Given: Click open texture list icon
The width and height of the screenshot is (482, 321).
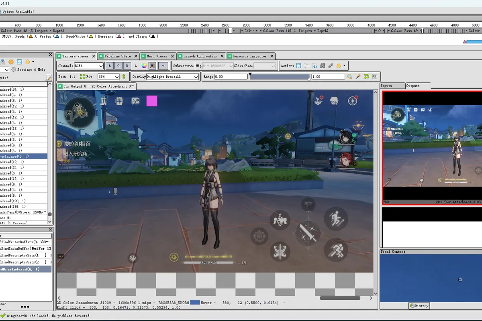Looking at the screenshot, I should coord(315,66).
